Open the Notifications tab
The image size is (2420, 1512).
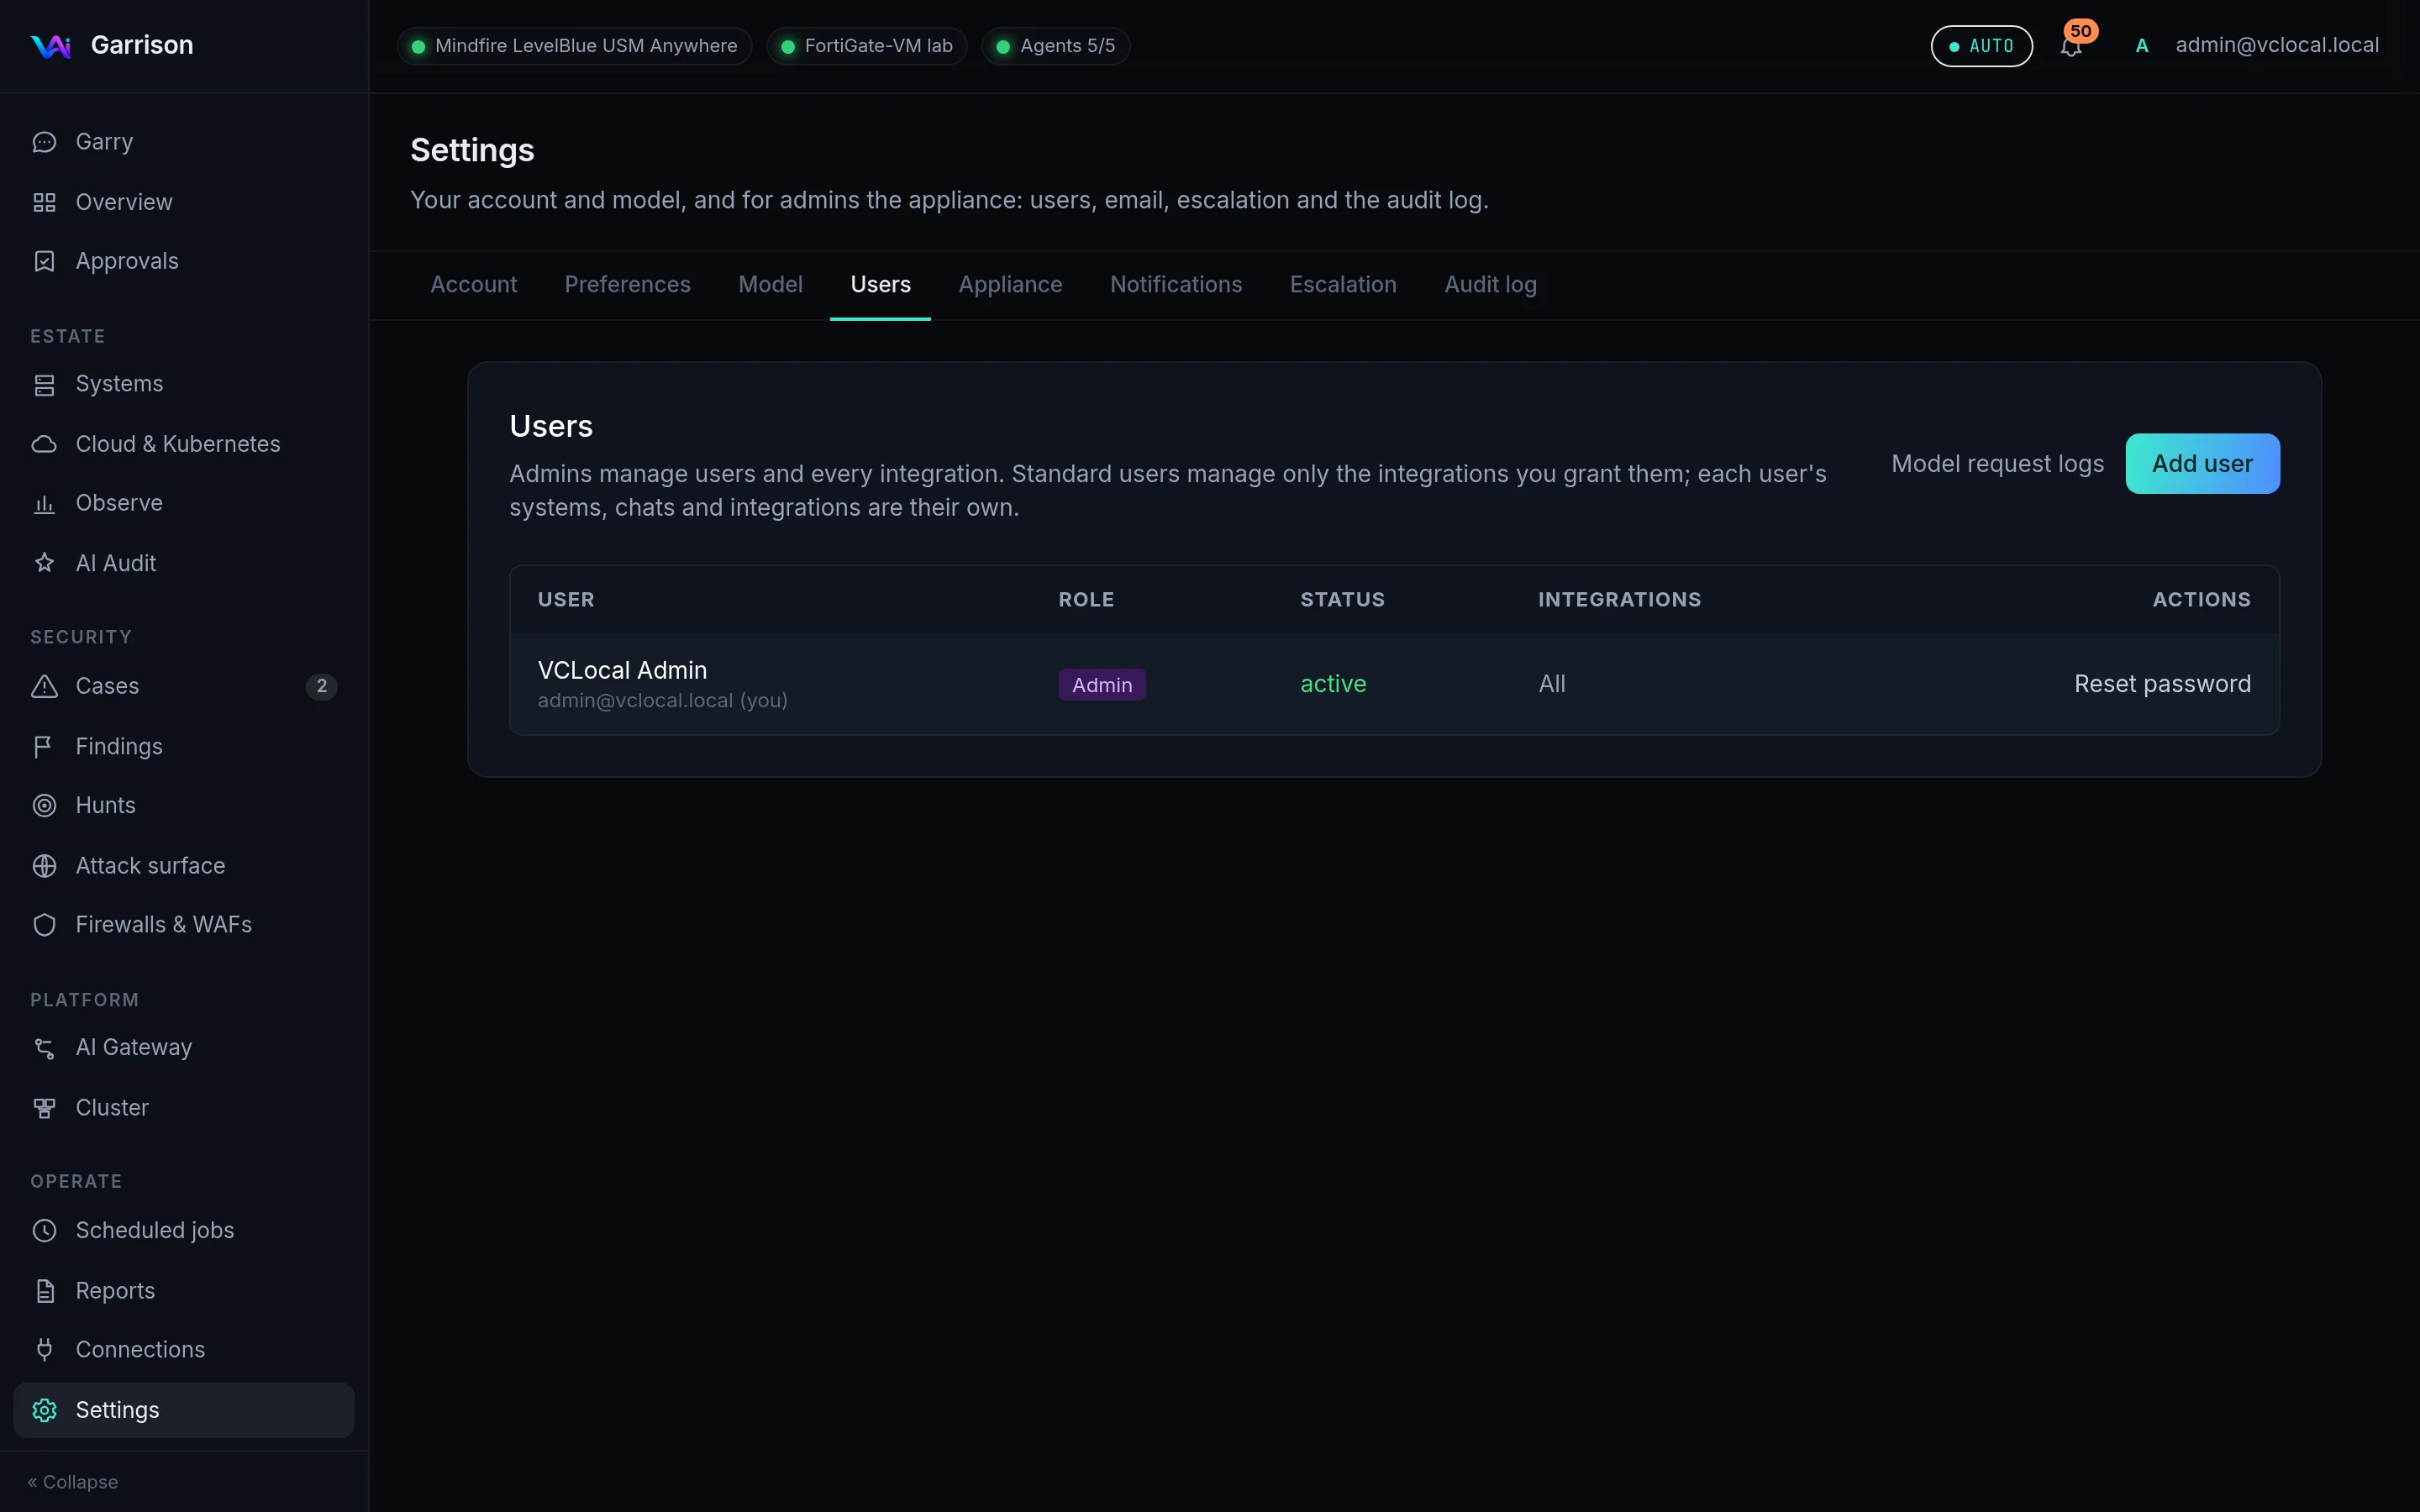click(1176, 285)
